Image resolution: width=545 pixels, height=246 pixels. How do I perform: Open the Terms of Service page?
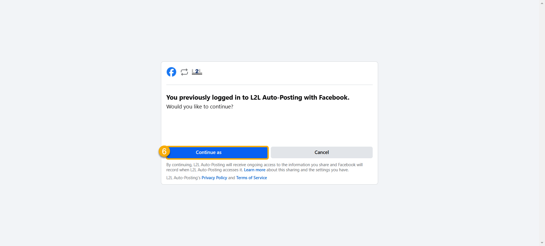[x=251, y=177]
